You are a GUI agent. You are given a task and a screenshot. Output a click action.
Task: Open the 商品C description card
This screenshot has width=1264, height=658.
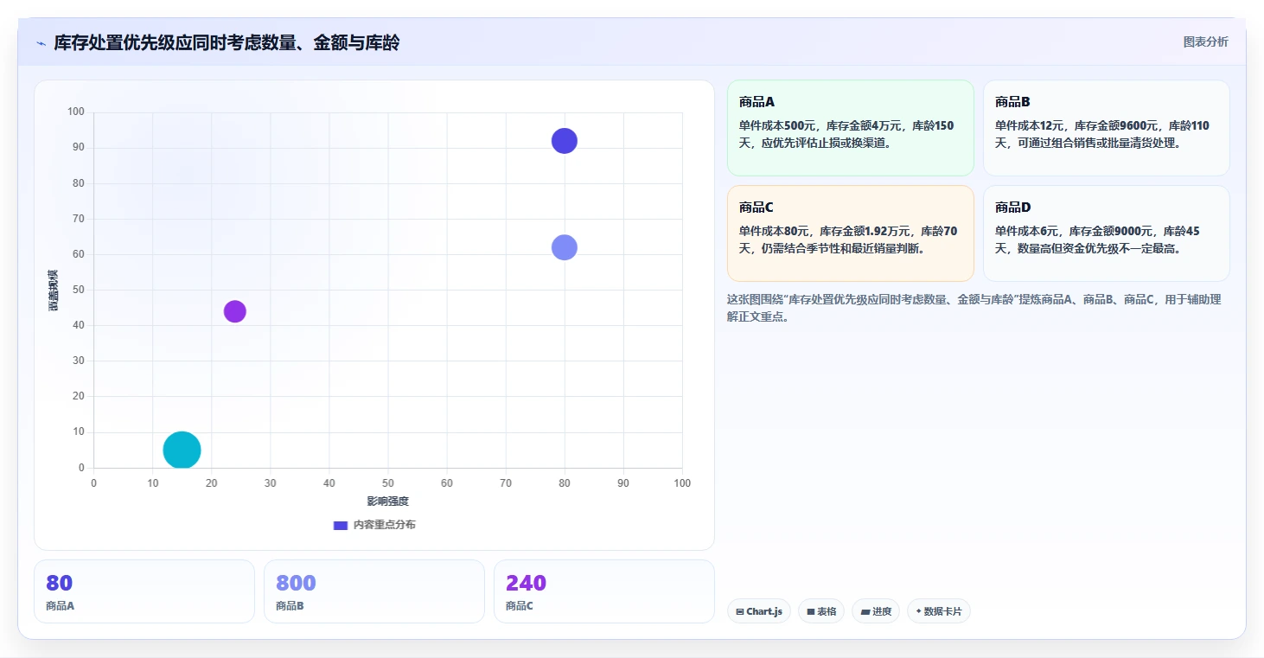[850, 233]
